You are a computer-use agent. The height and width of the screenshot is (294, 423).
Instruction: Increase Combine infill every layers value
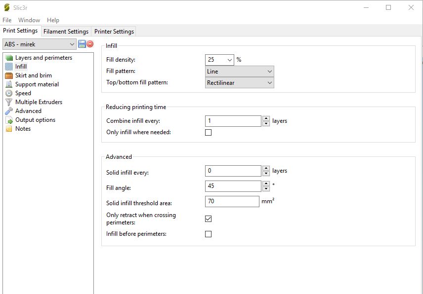pos(266,118)
